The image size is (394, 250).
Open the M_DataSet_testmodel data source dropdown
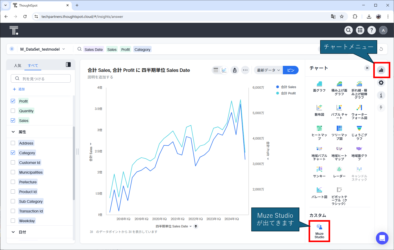point(42,49)
